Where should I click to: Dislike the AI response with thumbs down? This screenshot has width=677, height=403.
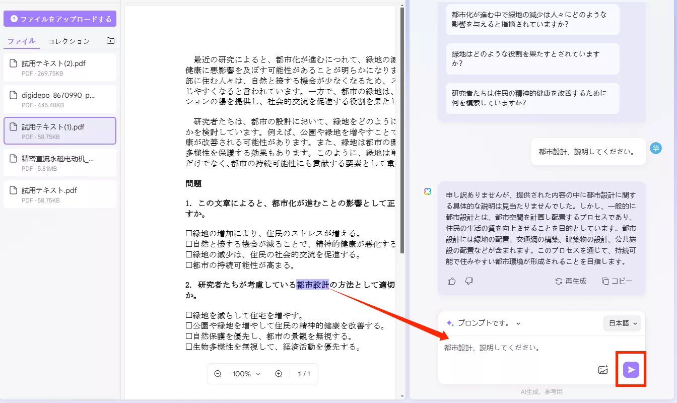point(469,281)
